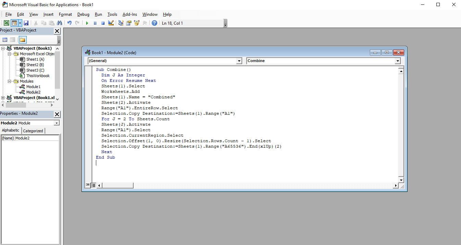This screenshot has height=245, width=461.
Task: Click the blue Help question mark icon
Action: tap(154, 23)
